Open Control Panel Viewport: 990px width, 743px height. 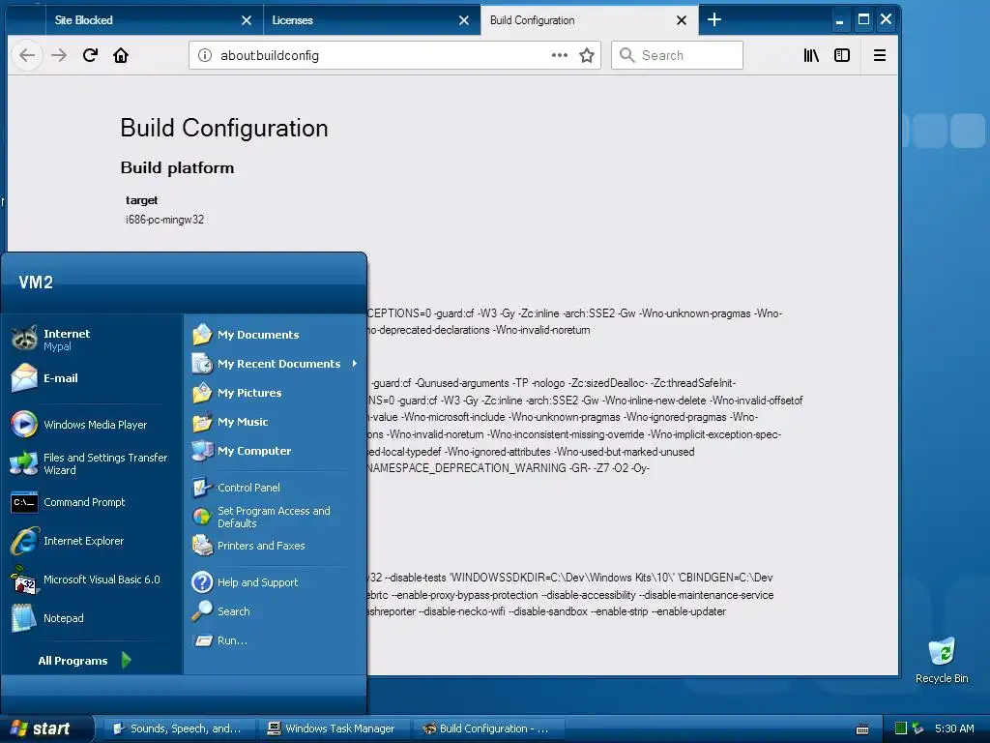[275, 488]
